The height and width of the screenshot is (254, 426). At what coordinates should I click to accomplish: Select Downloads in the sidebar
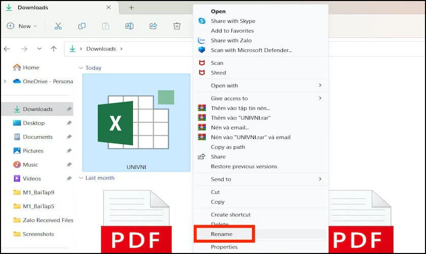pyautogui.click(x=37, y=109)
